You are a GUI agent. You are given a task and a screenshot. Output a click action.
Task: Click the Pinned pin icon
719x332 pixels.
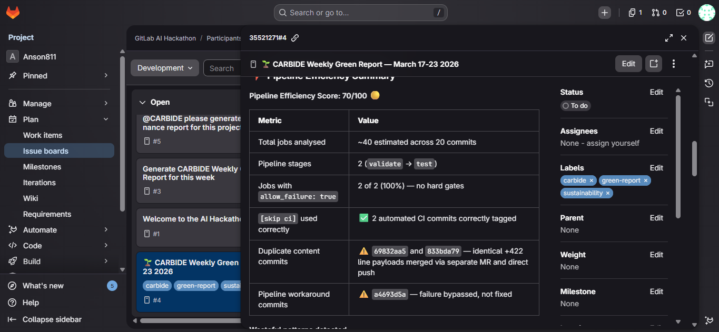[13, 76]
